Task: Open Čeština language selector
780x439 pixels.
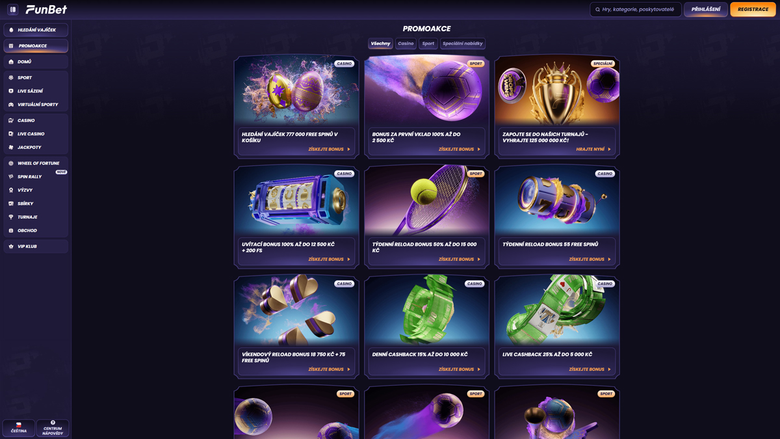Action: [19, 427]
